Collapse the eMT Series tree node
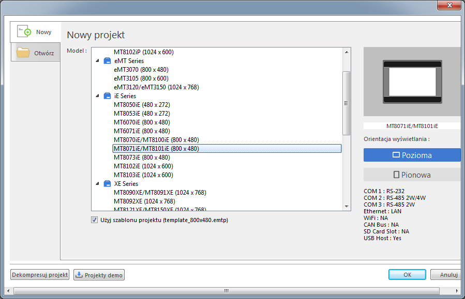The width and height of the screenshot is (465, 299). [97, 61]
